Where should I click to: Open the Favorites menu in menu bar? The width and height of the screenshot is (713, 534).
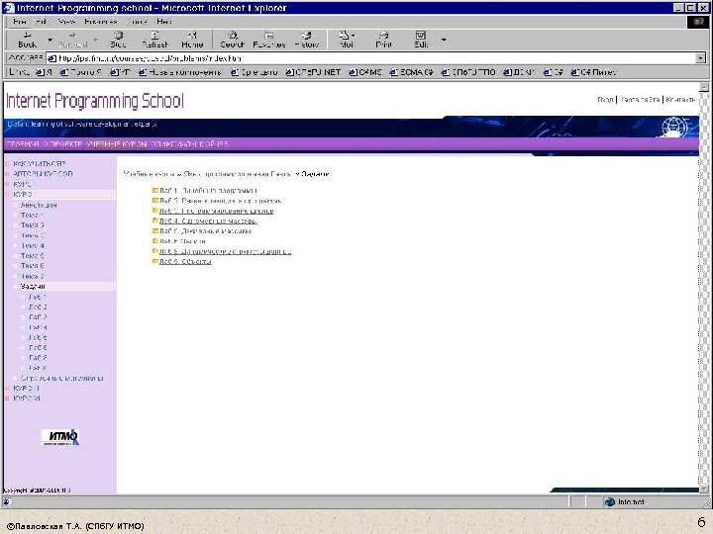(100, 22)
